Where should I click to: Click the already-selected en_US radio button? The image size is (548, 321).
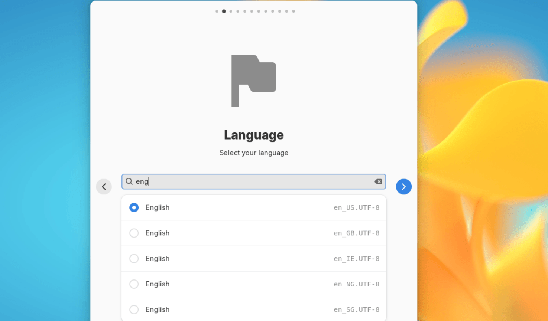(x=134, y=207)
